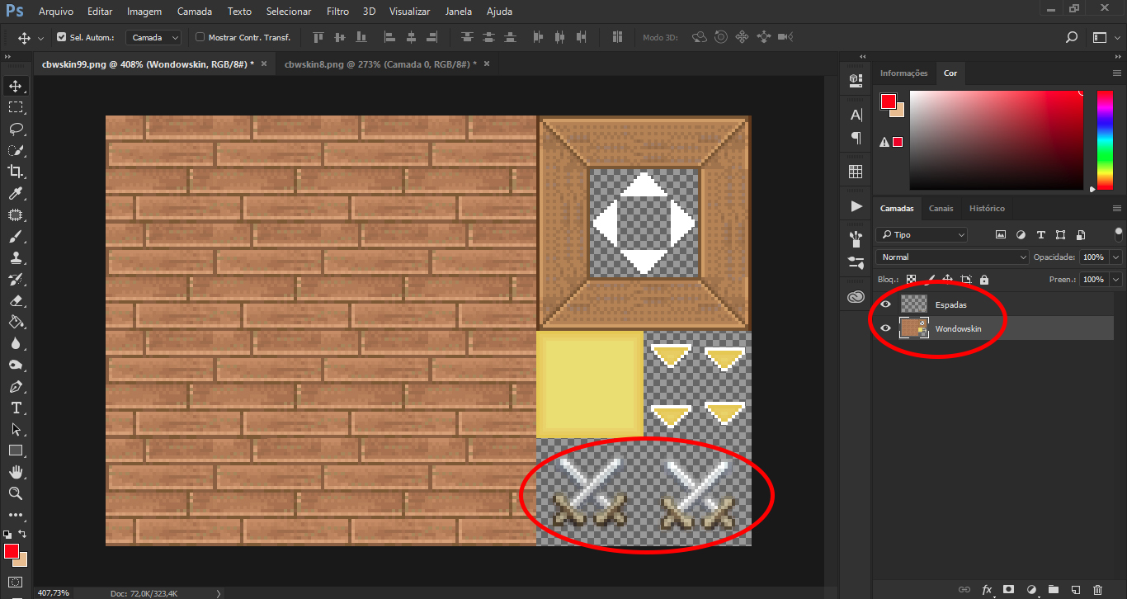Hide the Espadas layer

coord(886,304)
